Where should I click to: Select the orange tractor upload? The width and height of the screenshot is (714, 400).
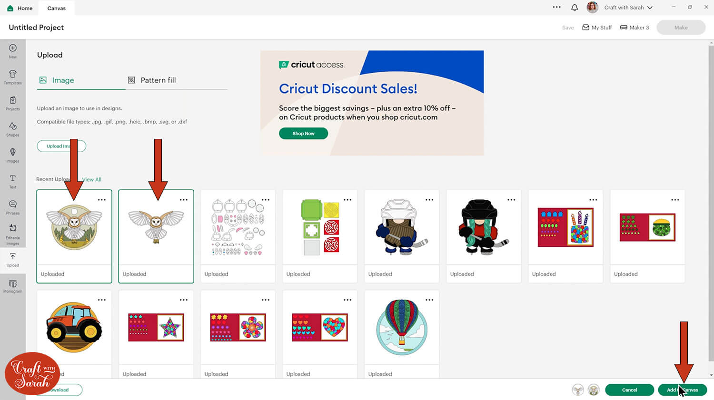pyautogui.click(x=74, y=327)
